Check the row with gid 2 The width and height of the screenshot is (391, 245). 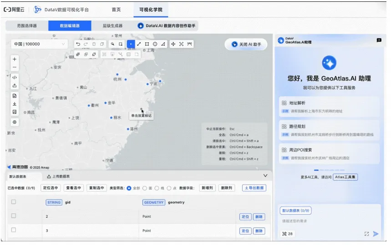pos(14,216)
